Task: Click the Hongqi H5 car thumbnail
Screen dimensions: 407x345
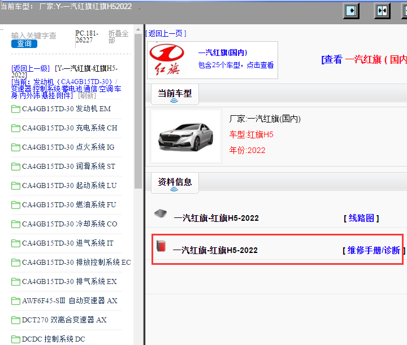Action: 186,136
